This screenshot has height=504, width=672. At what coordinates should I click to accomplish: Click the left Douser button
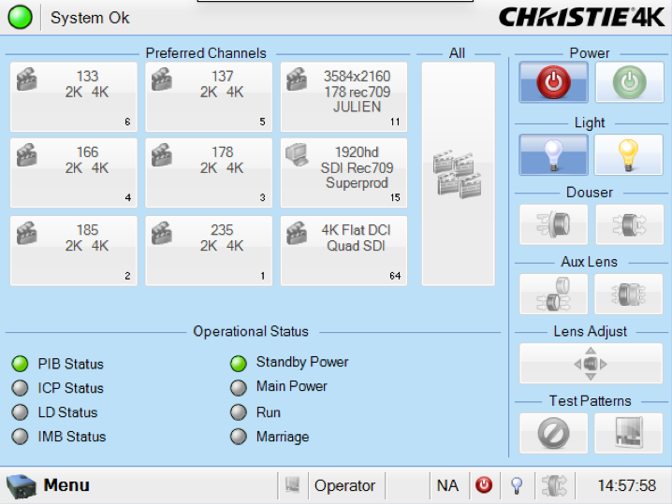point(553,224)
